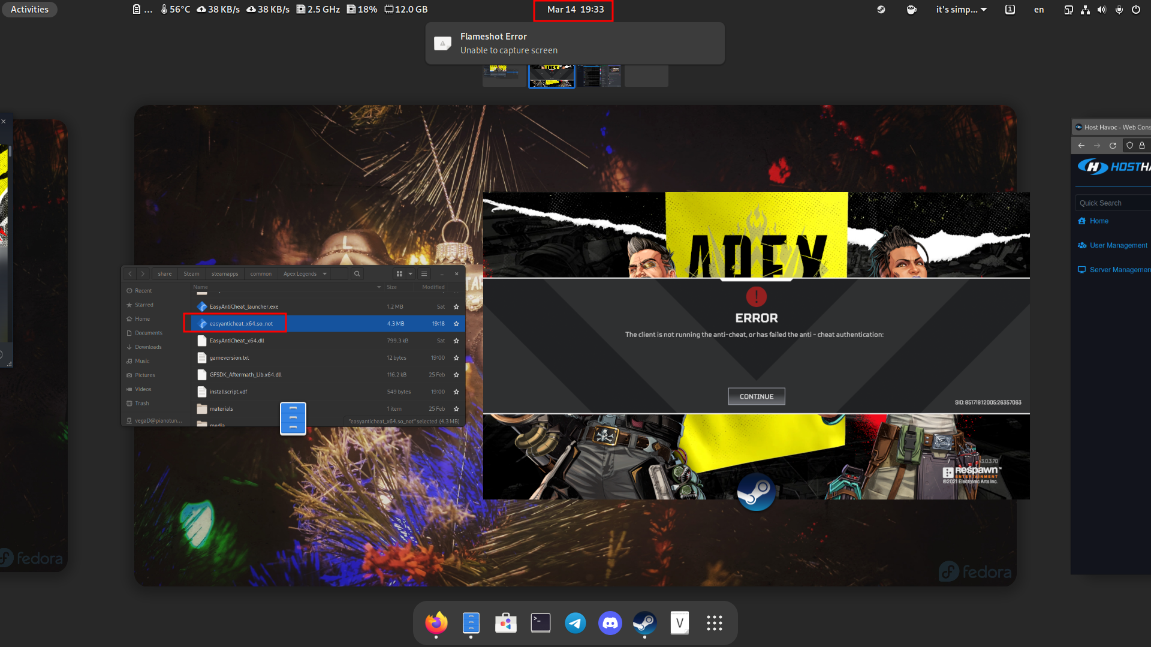Viewport: 1151px width, 647px height.
Task: Star the EasyAntiCheat_launcher.exe file
Action: pyautogui.click(x=456, y=307)
